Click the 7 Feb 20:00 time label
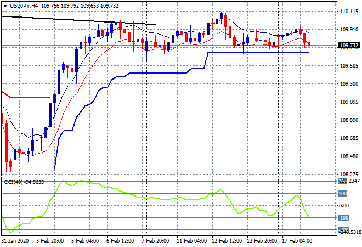Viewport: 362px width, 247px height. click(155, 241)
